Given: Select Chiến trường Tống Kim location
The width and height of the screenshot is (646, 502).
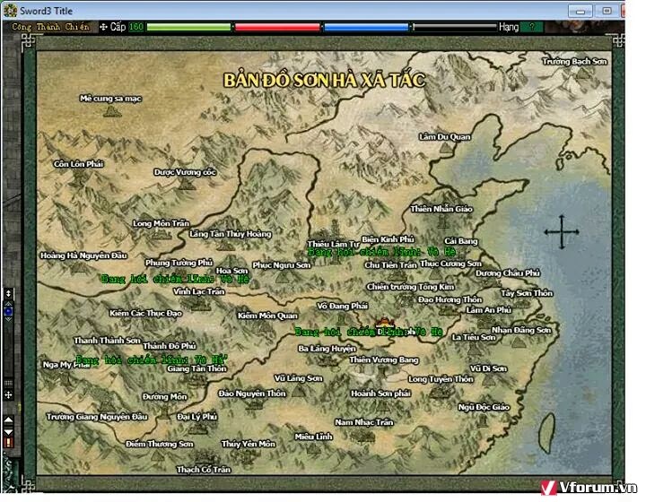Looking at the screenshot, I should coord(410,286).
